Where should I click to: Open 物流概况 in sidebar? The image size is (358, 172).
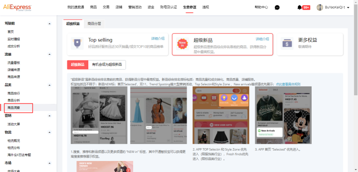(14, 141)
